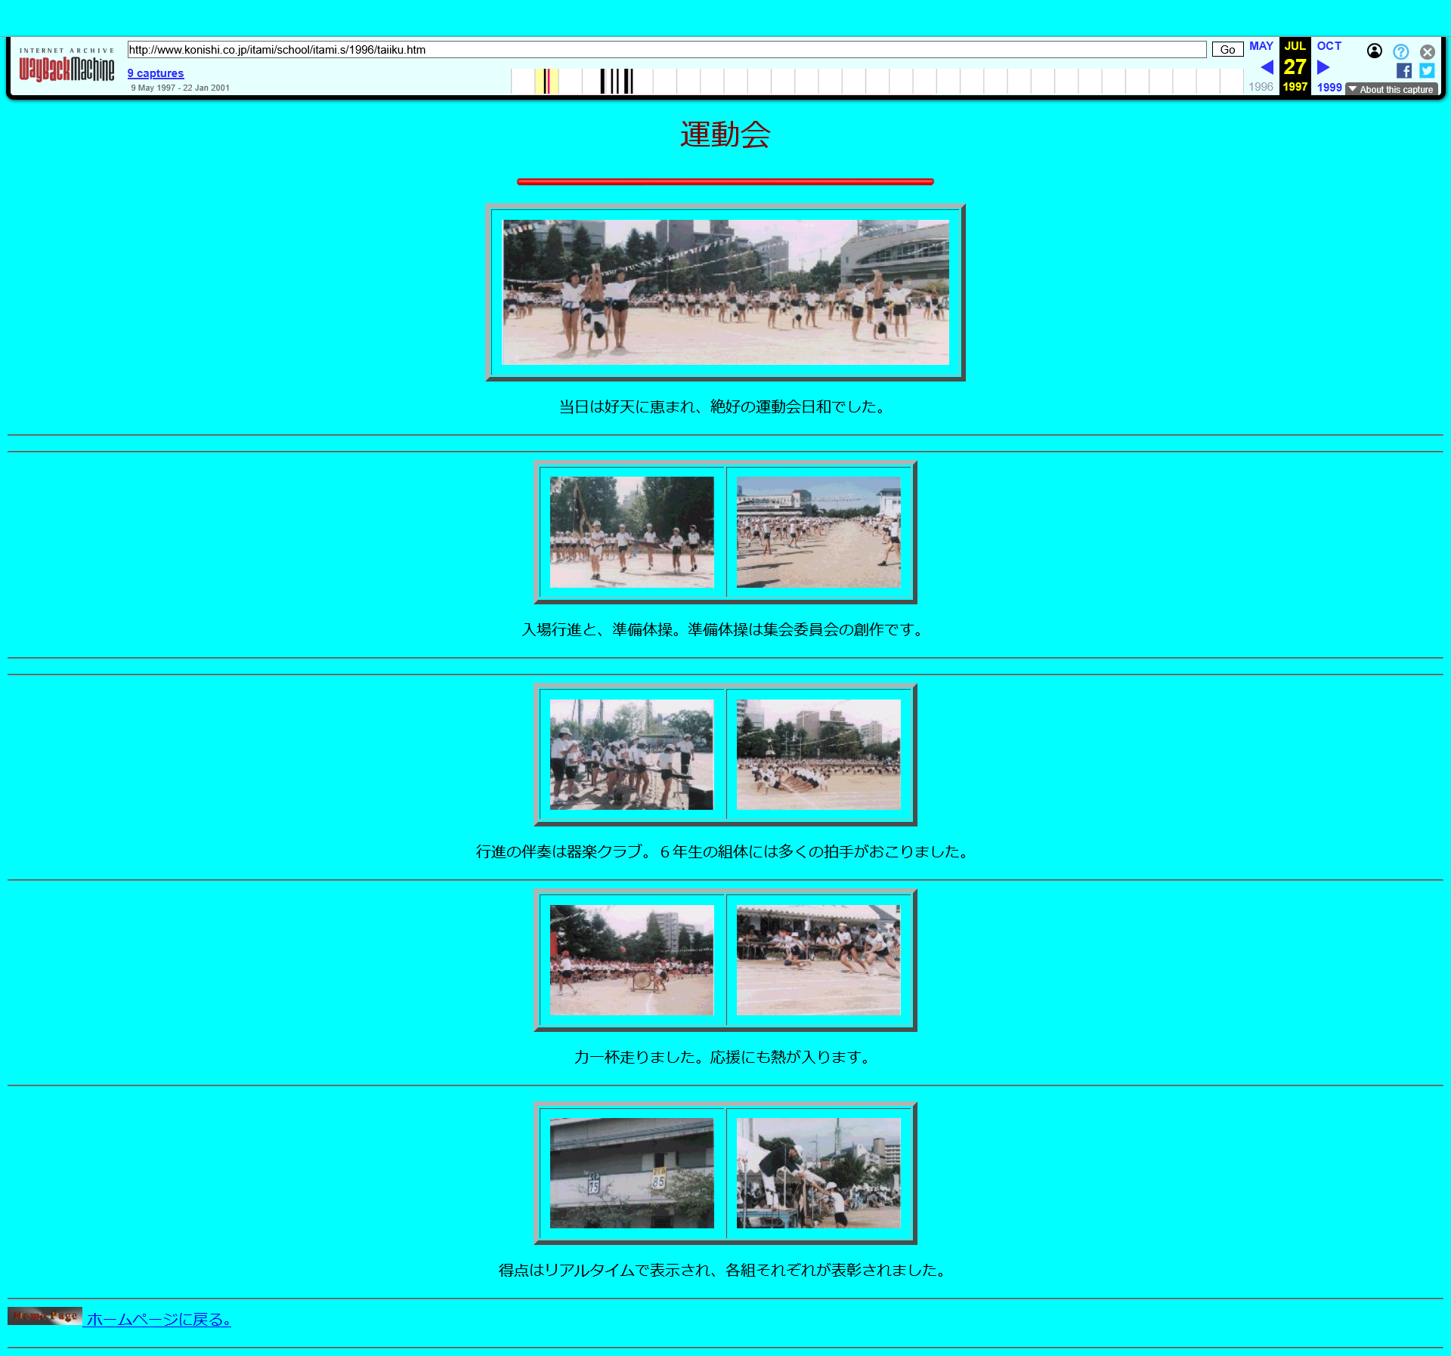Open the 9 captures link
The width and height of the screenshot is (1451, 1356).
pyautogui.click(x=156, y=73)
